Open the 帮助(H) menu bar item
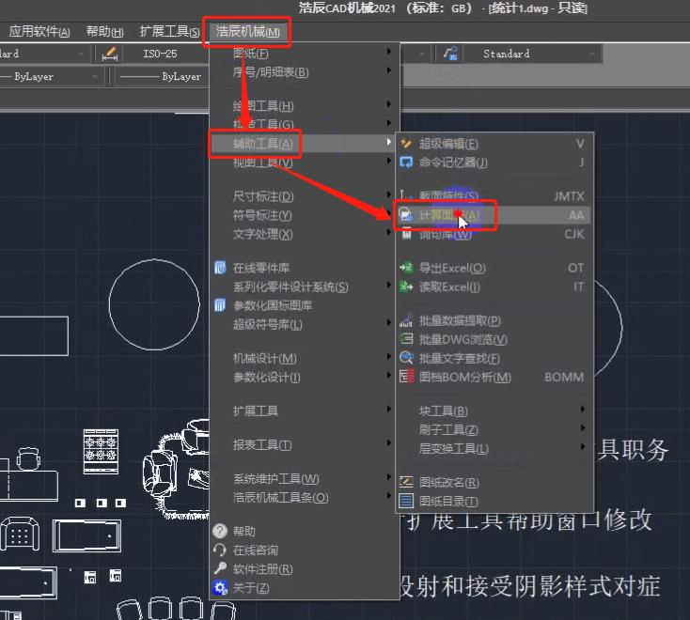The image size is (690, 620). [x=104, y=31]
